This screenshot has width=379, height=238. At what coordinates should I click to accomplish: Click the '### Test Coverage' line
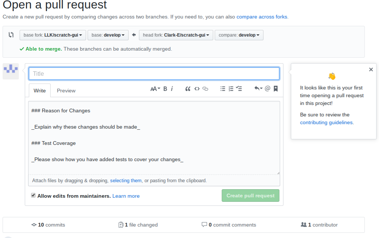[x=53, y=143]
